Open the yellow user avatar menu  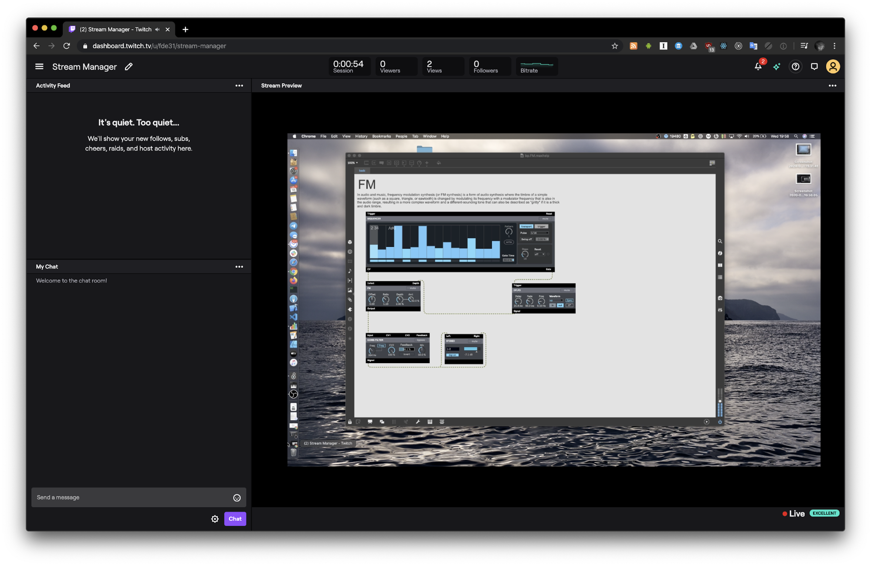(833, 67)
